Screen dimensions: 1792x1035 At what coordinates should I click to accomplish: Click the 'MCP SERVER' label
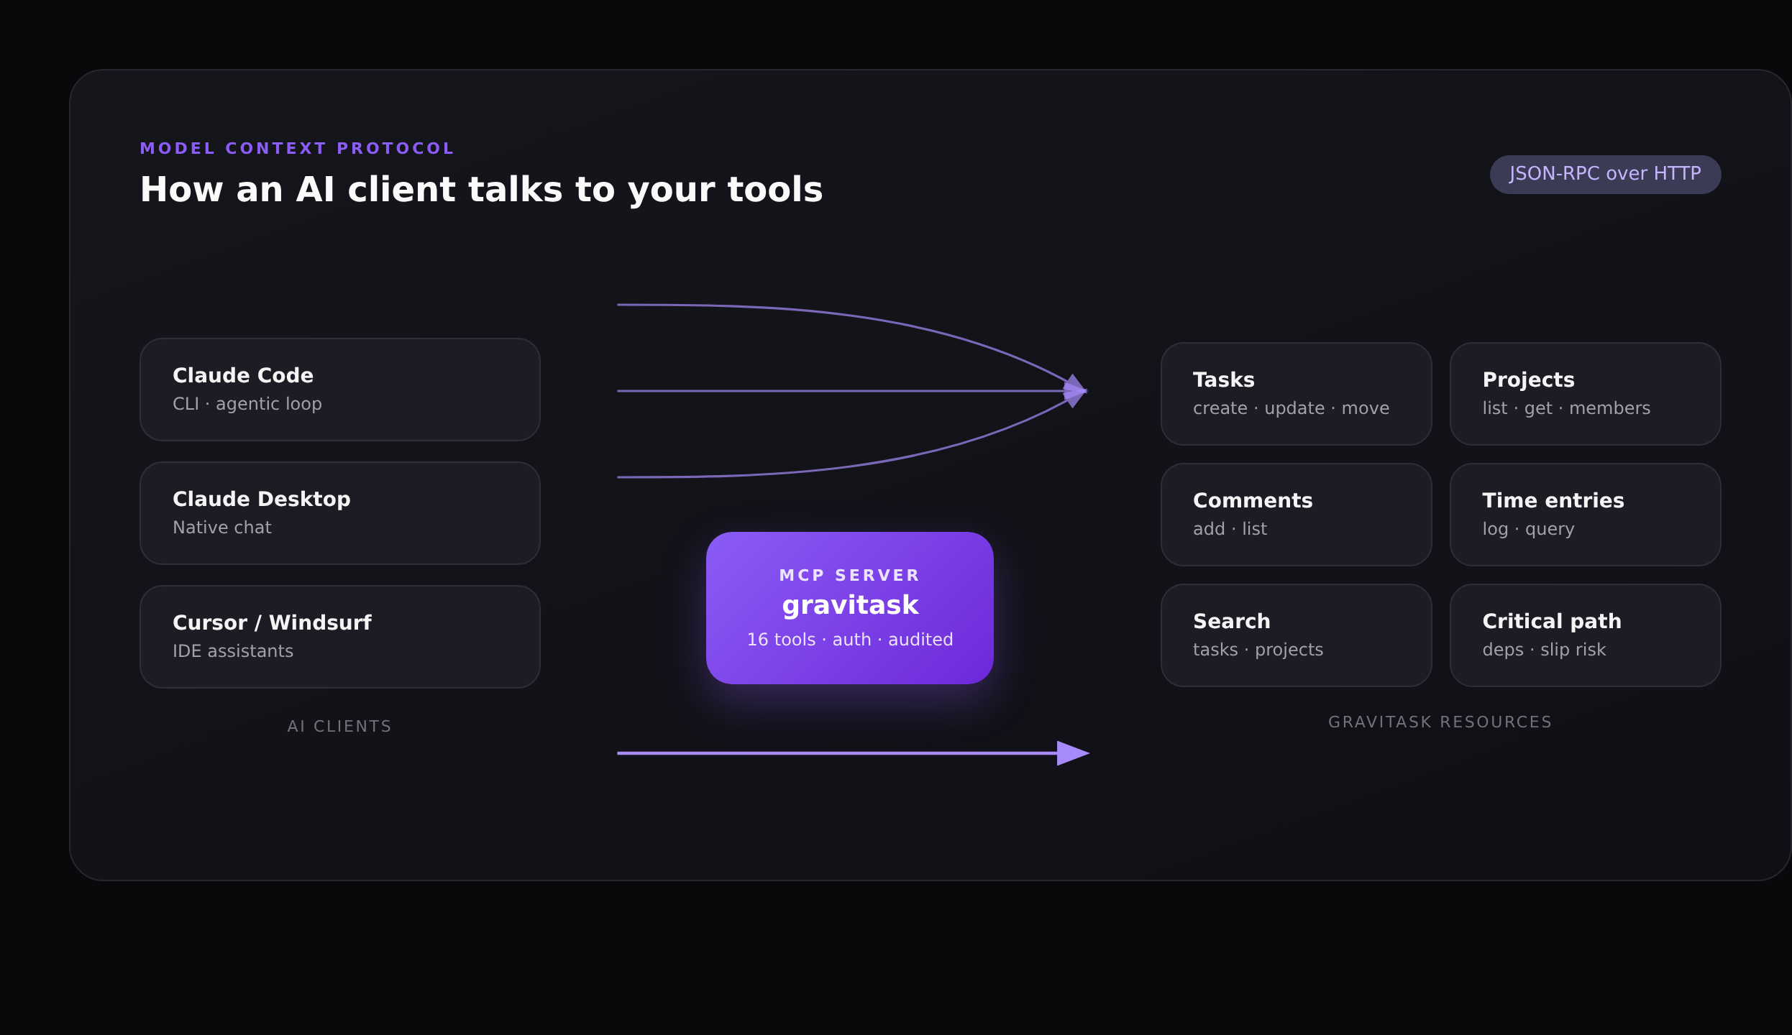tap(850, 576)
